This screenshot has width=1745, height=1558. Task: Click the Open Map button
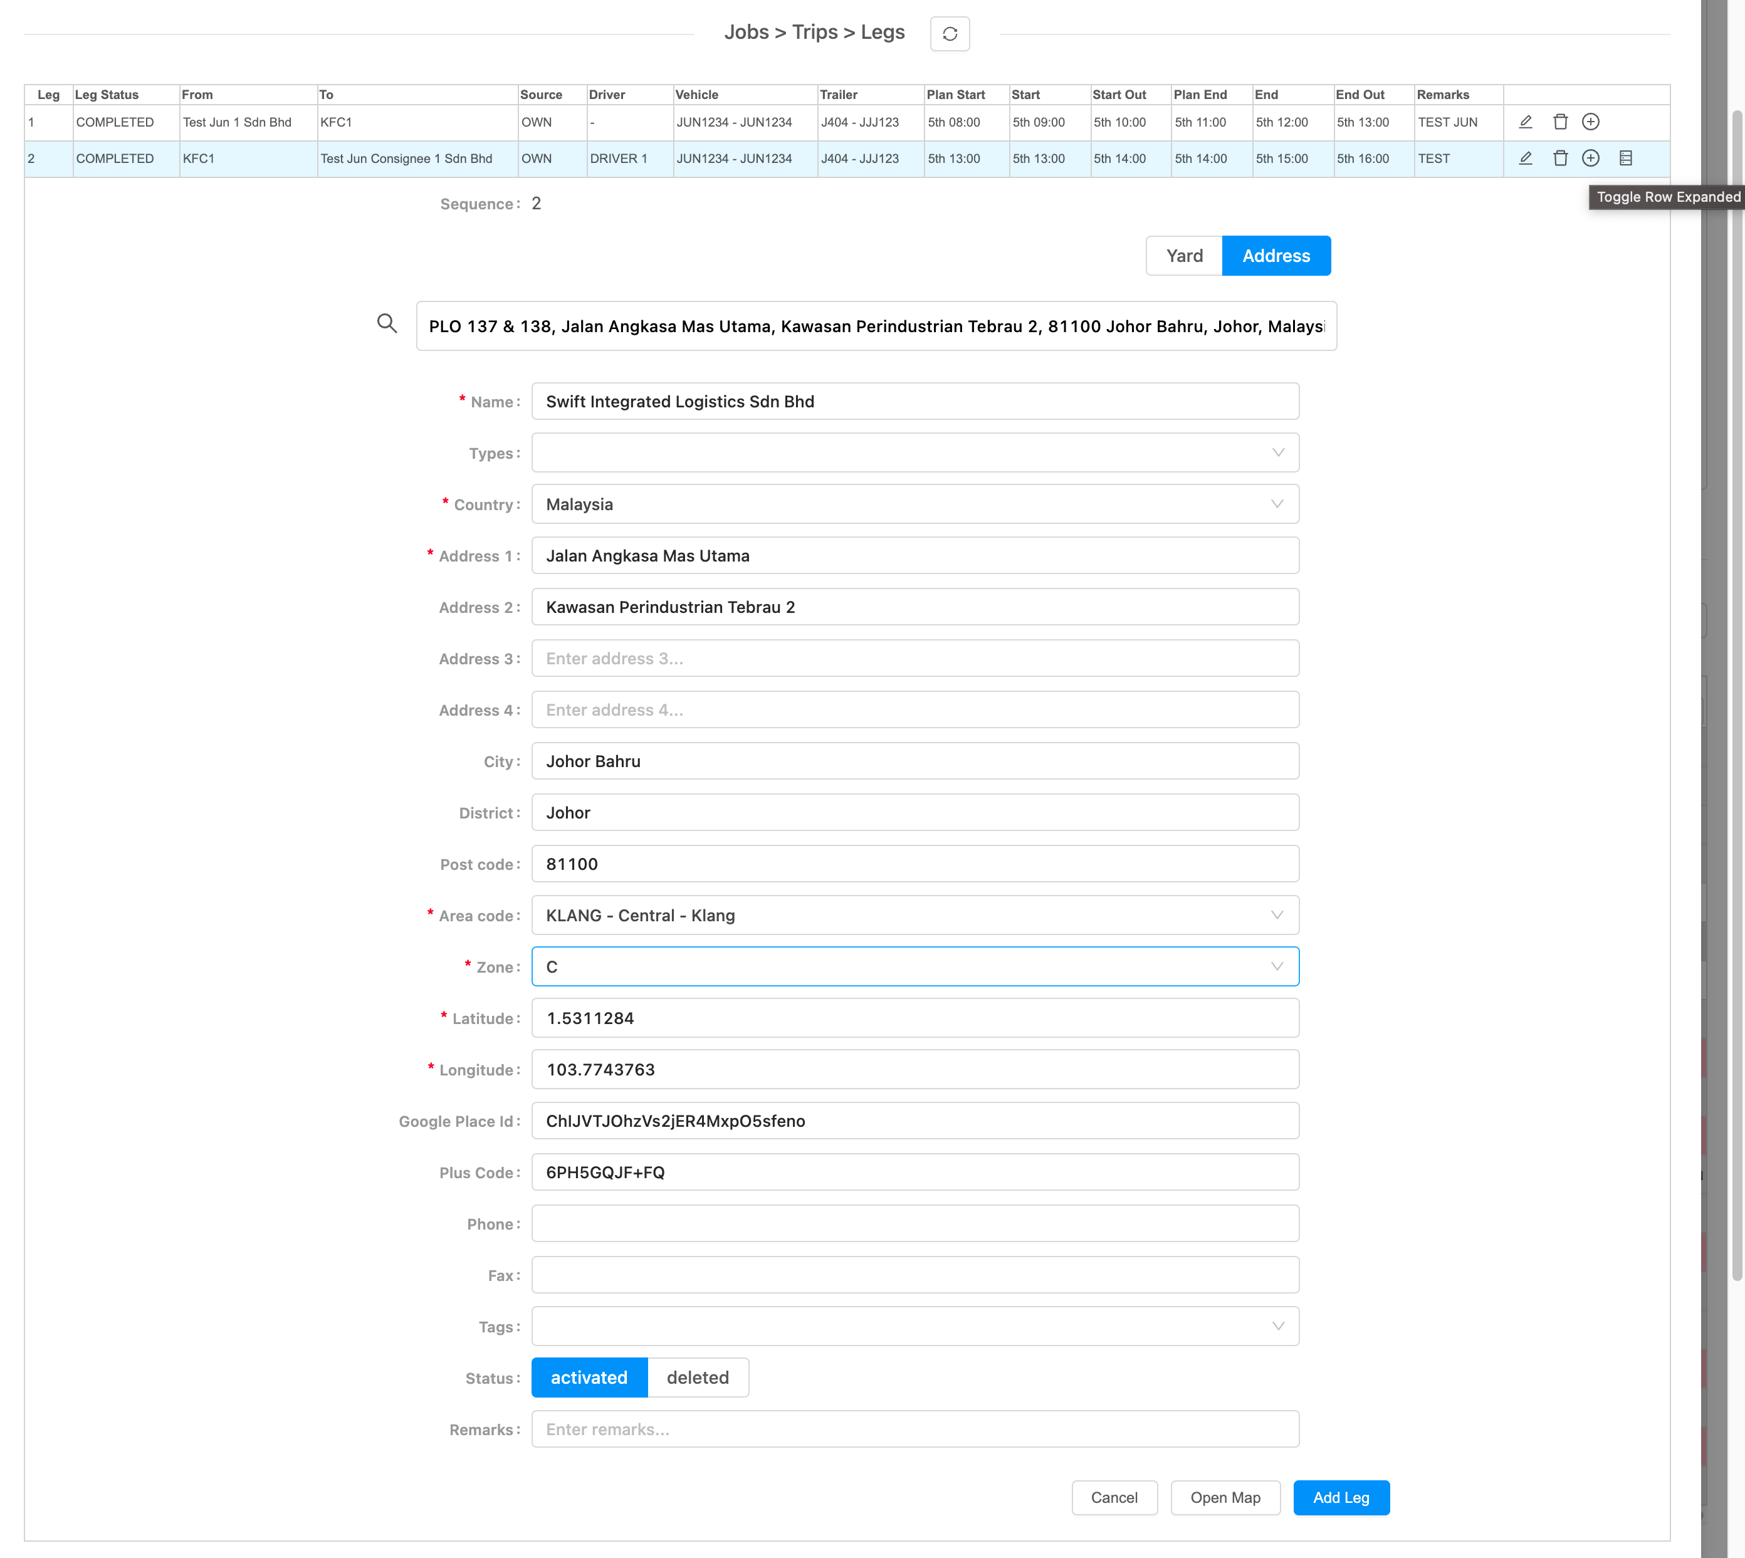(1224, 1497)
